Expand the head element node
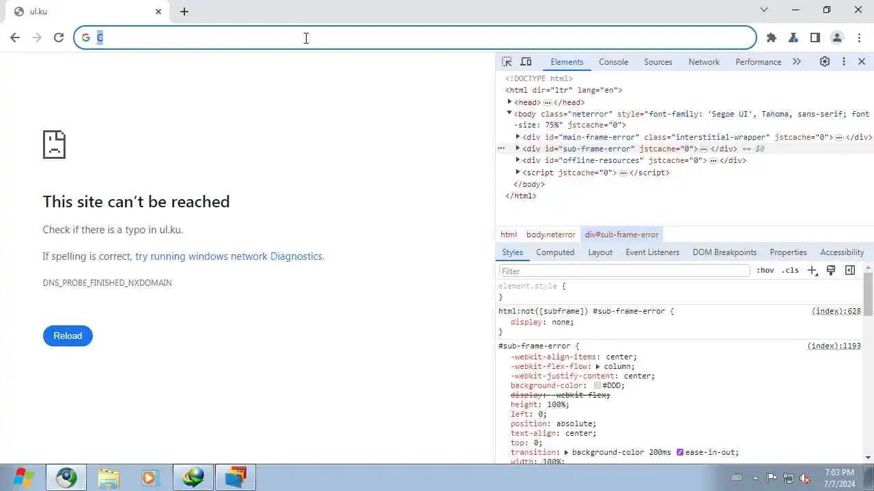The image size is (874, 491). 509,102
